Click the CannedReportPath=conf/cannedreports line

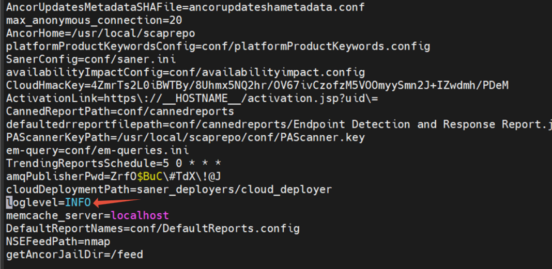(120, 112)
